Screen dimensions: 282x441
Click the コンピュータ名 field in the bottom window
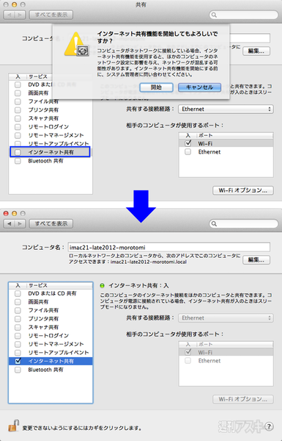[x=169, y=248]
